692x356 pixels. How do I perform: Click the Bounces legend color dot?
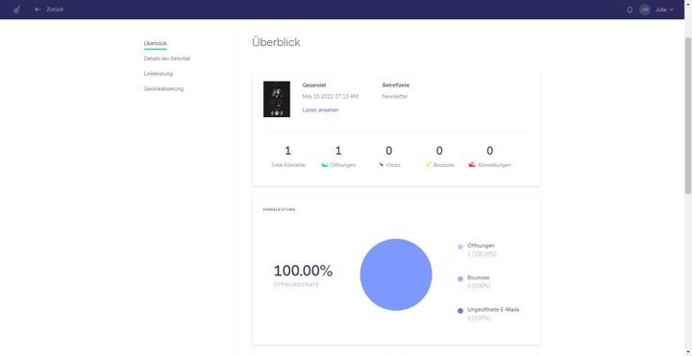(460, 279)
